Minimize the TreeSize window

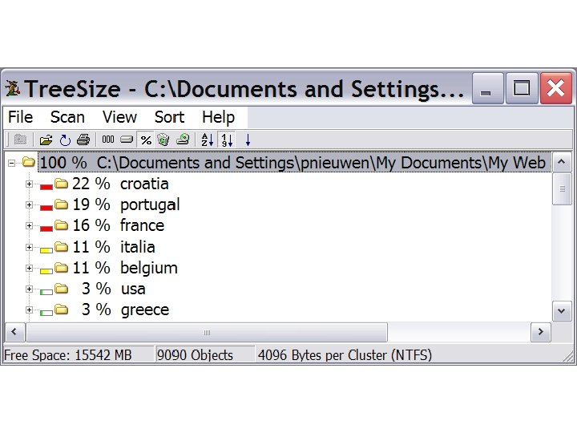click(487, 88)
